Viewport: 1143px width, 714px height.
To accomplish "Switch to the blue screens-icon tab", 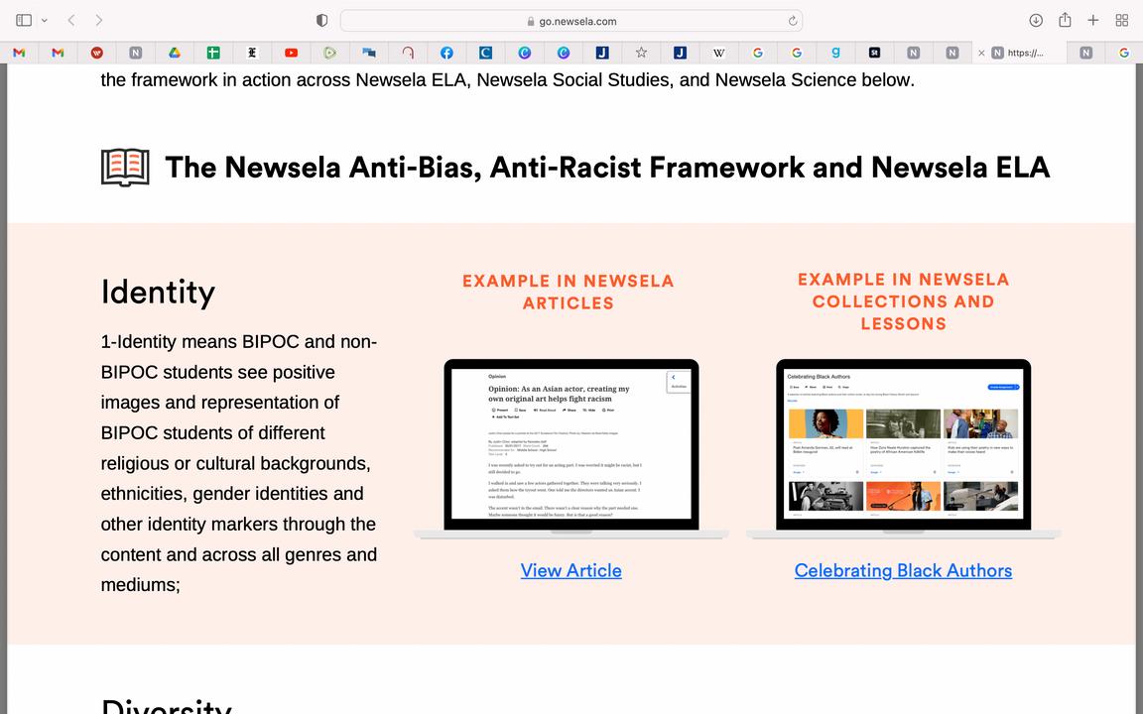I will tap(369, 53).
